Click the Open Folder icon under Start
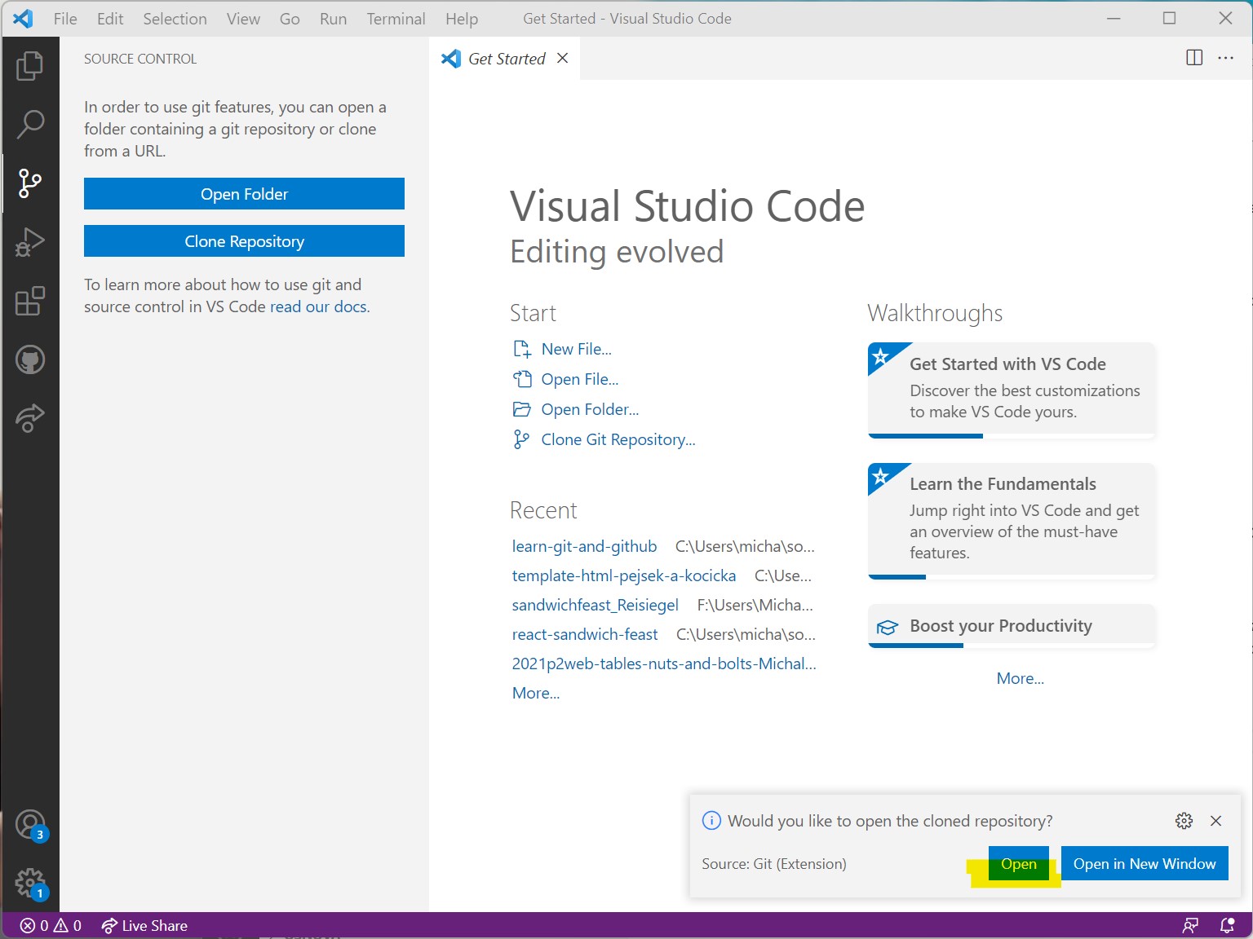 click(522, 409)
